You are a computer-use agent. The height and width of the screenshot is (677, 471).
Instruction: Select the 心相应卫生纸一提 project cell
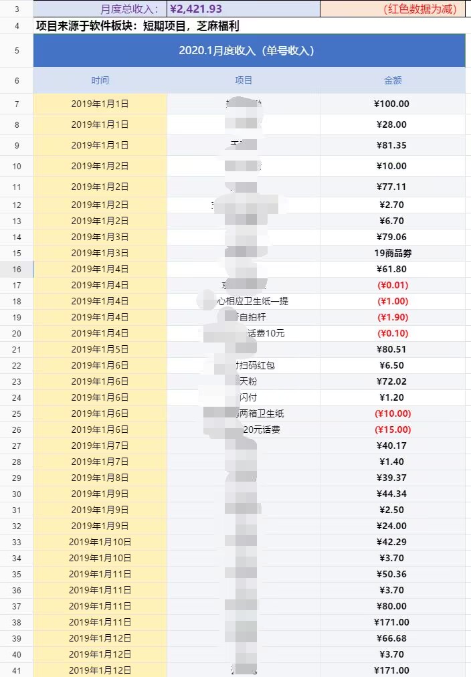point(243,301)
